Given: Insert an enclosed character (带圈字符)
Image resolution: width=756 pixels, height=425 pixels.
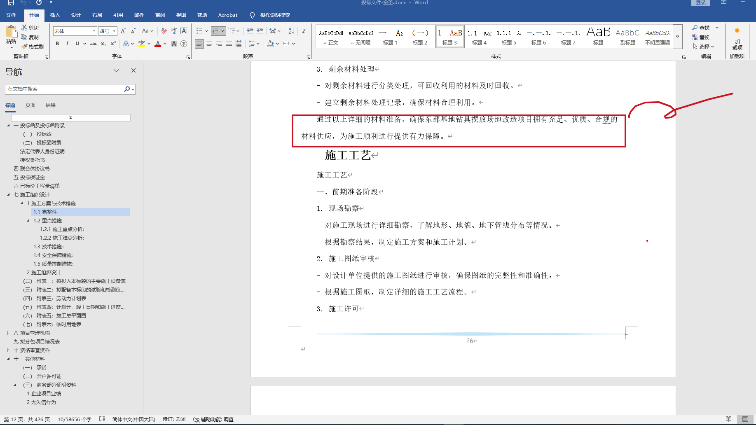Looking at the screenshot, I should tap(184, 44).
